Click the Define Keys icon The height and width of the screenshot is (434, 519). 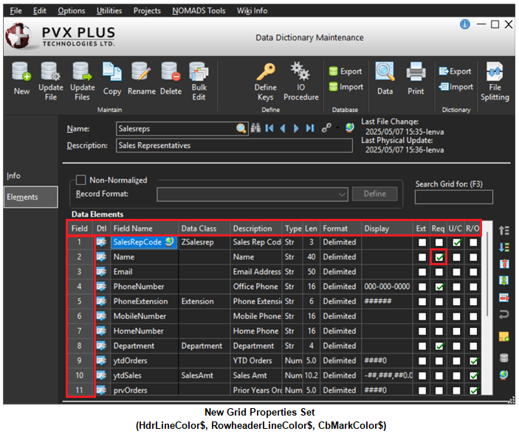265,80
